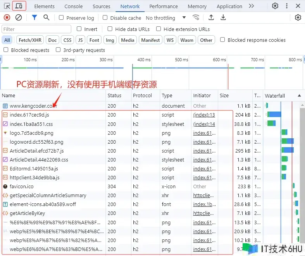Click the inspect element picker icon
Image resolution: width=305 pixels, height=256 pixels.
(7, 6)
